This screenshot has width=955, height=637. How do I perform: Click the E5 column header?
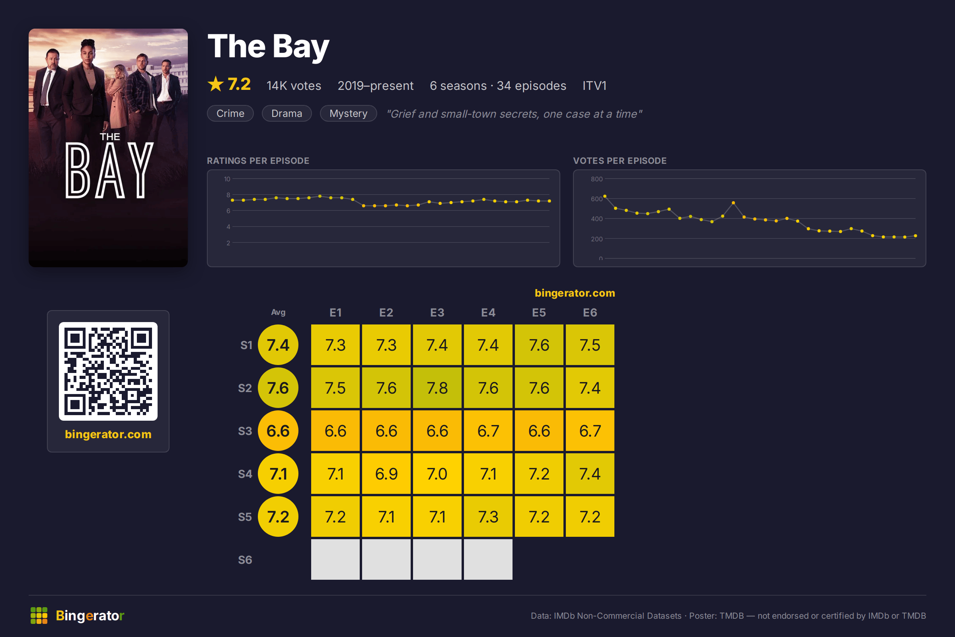pyautogui.click(x=539, y=313)
